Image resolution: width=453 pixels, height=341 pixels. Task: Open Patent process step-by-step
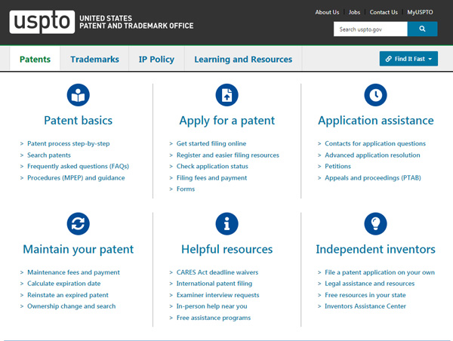tap(69, 143)
